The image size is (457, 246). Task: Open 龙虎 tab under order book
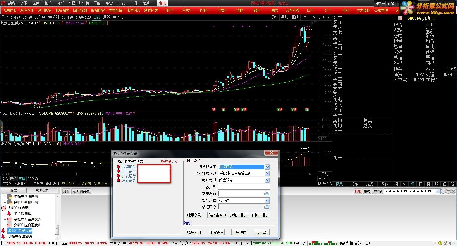370,184
